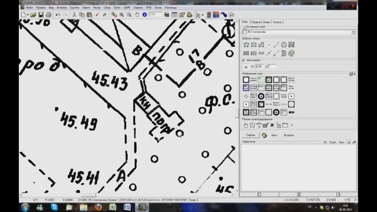Select the rectangle collection template icon
Viewport: 377px width, 212px height.
coord(254,45)
